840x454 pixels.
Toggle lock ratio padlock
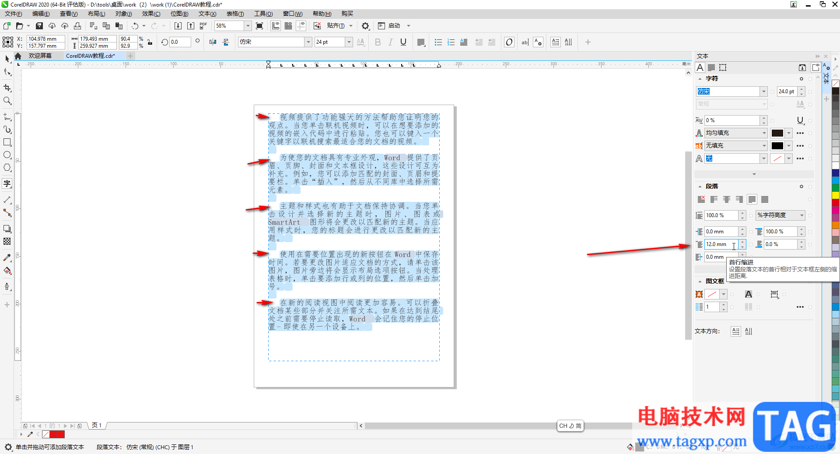click(150, 42)
